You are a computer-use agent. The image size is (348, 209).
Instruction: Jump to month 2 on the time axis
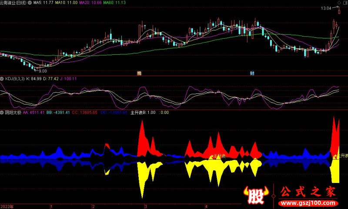93,206
